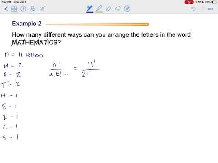
Task: Open the page thumbnails grid view
Action: coord(14,9)
